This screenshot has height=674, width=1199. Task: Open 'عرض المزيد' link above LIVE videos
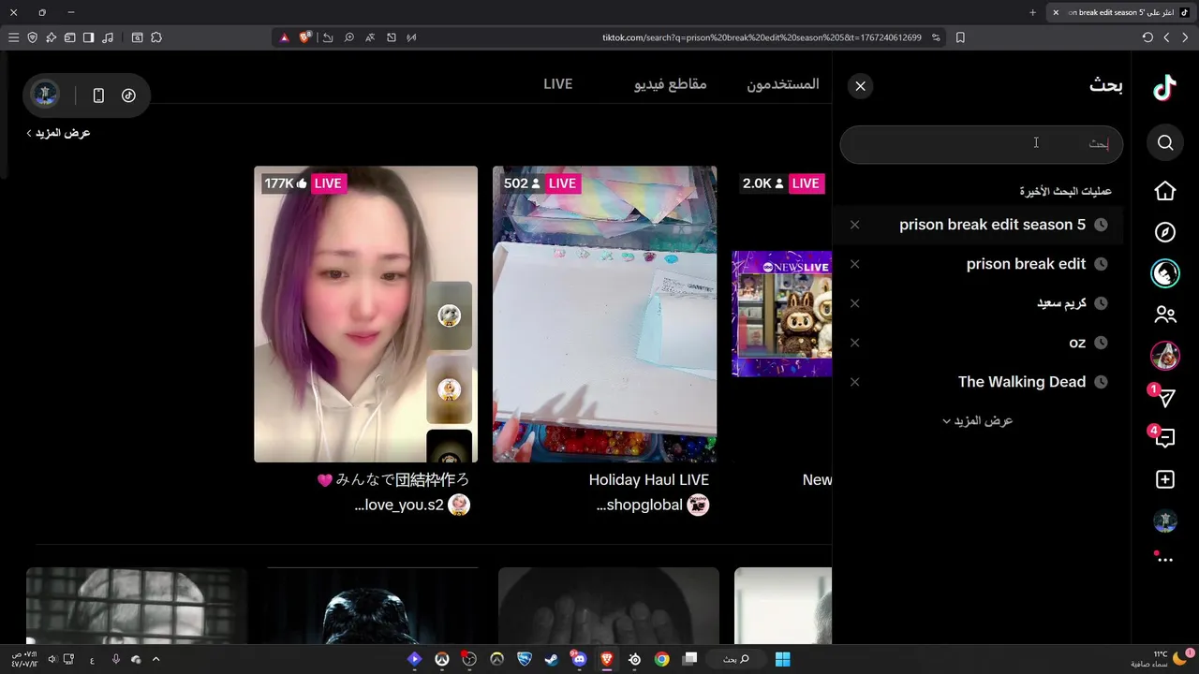coord(58,133)
